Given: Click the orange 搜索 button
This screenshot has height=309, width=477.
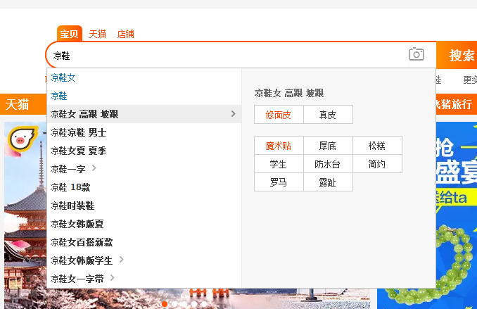Looking at the screenshot, I should 457,55.
